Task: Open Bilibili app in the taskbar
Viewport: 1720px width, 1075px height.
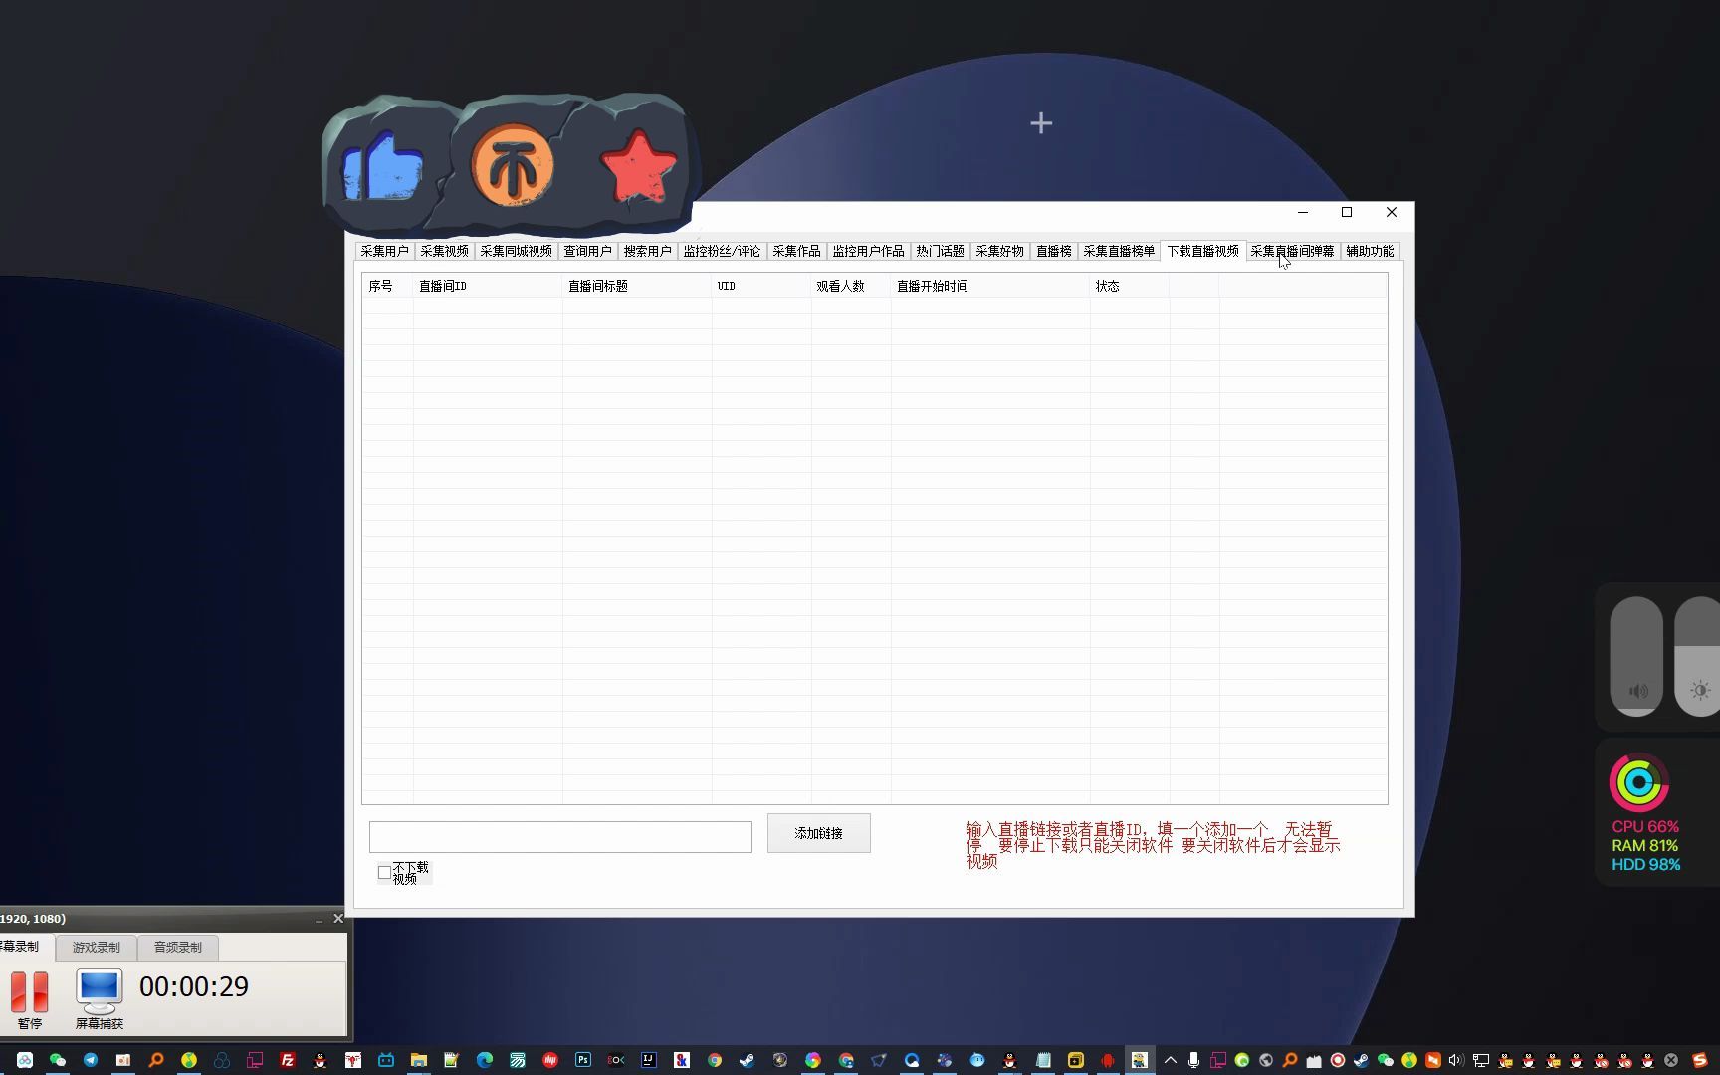Action: point(386,1060)
